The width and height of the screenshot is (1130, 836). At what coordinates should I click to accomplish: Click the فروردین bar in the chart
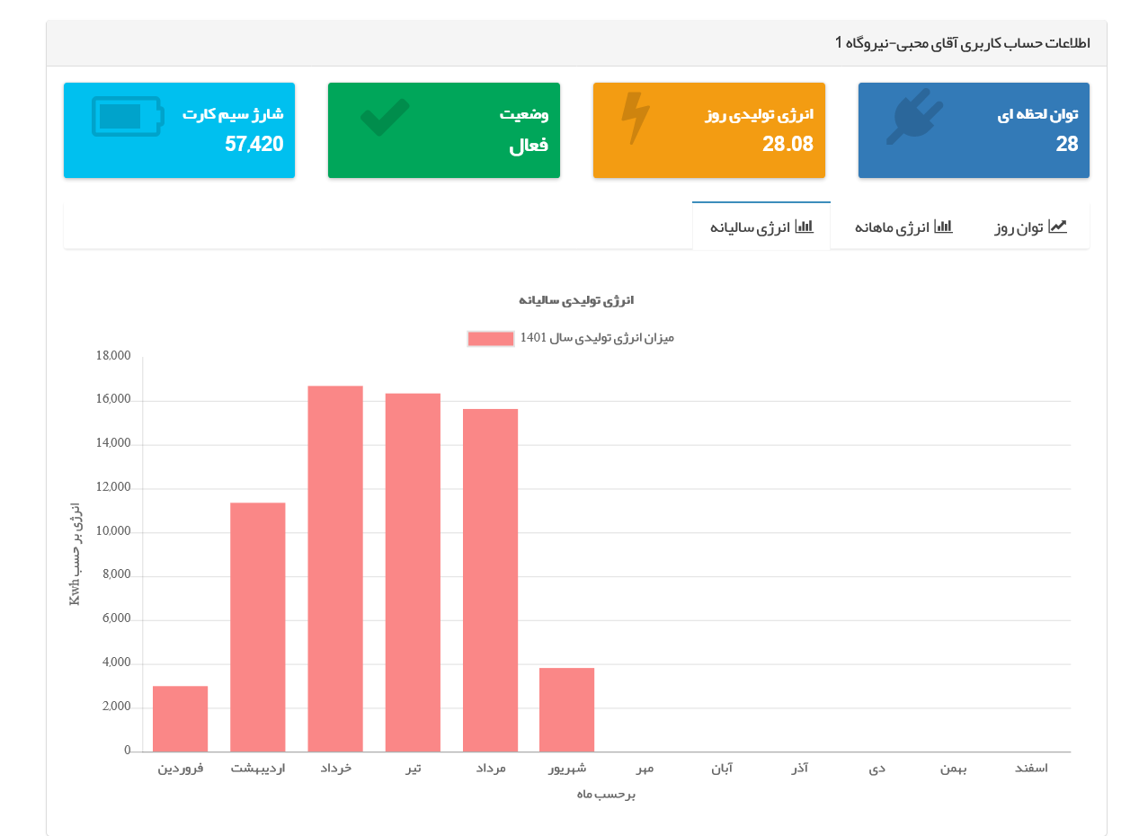(x=180, y=719)
